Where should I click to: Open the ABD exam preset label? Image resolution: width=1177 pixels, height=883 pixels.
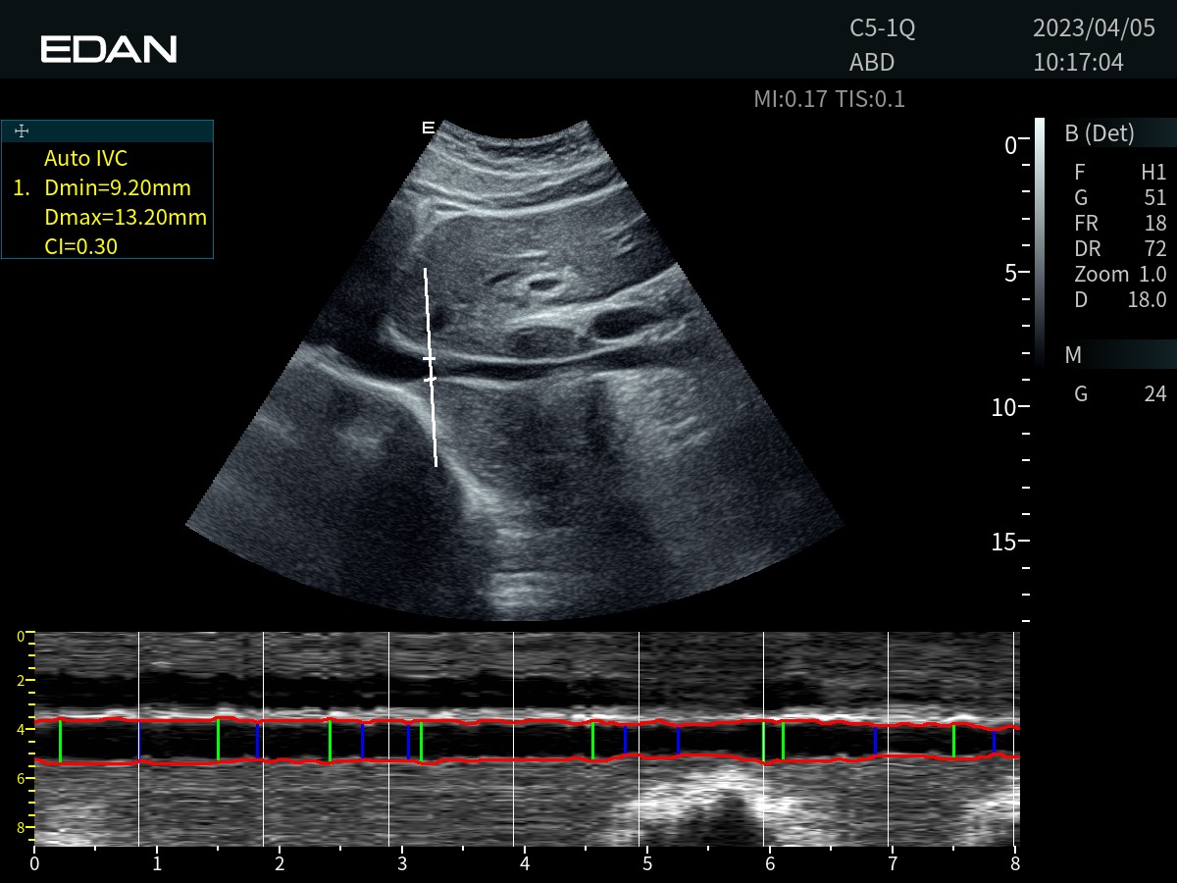pos(872,63)
